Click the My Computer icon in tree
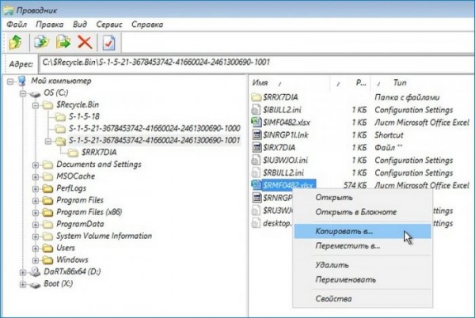Screen dimensions: 475x318 click(21, 81)
